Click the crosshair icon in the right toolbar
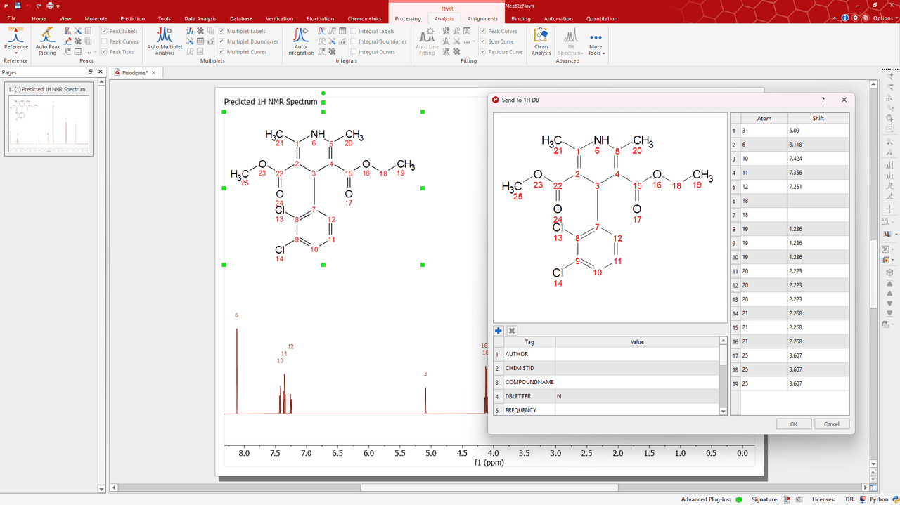The image size is (900, 505). click(x=888, y=209)
